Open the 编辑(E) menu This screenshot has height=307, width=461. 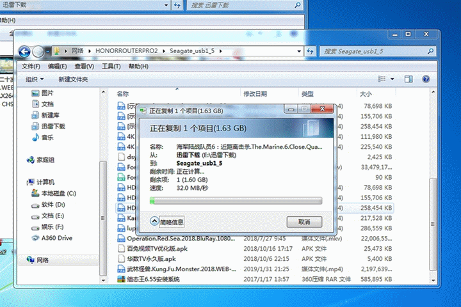tap(58, 67)
